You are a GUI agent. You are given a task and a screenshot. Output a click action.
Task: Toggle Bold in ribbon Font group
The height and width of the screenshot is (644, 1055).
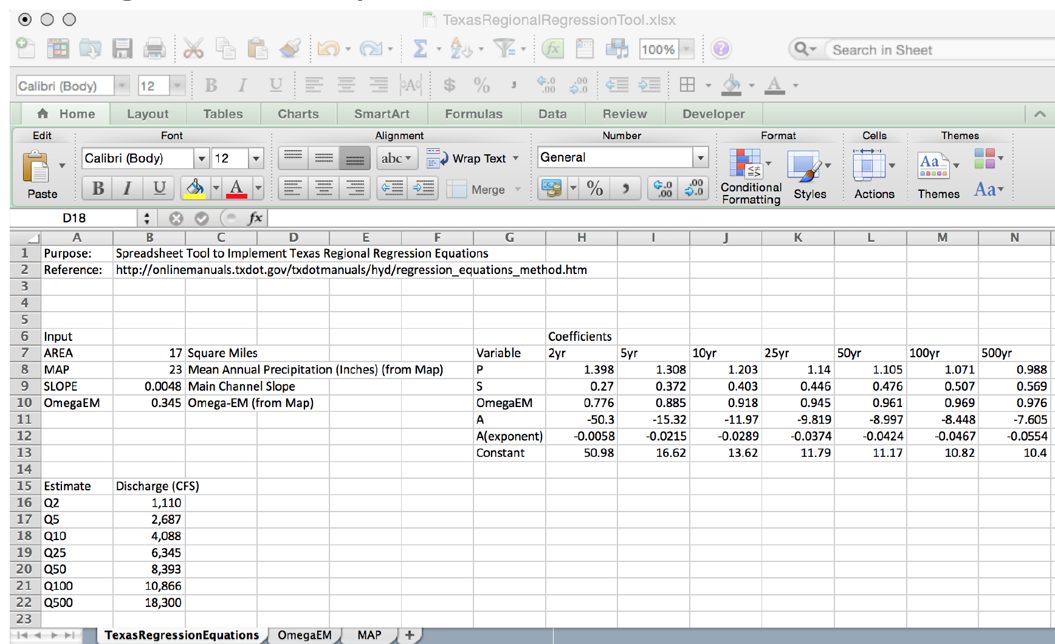pos(98,188)
